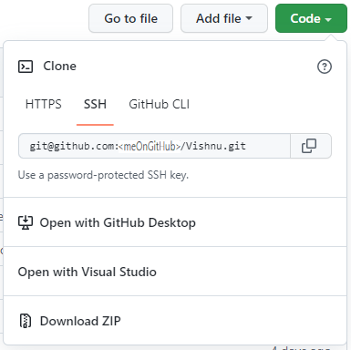Click the Clone heading text
Image resolution: width=351 pixels, height=350 pixels.
pos(59,66)
